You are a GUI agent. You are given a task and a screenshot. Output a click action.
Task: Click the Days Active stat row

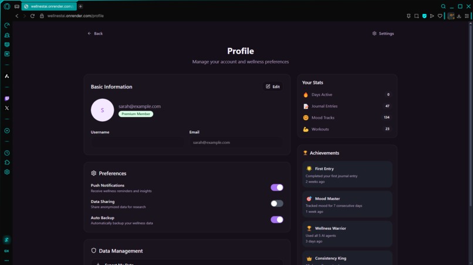point(347,95)
